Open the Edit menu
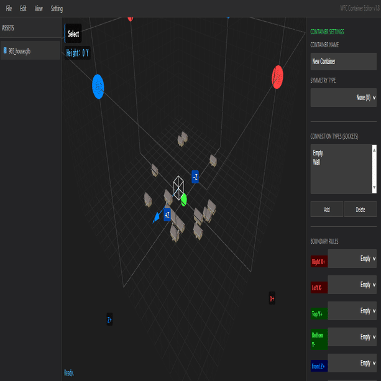The width and height of the screenshot is (381, 381). point(23,9)
